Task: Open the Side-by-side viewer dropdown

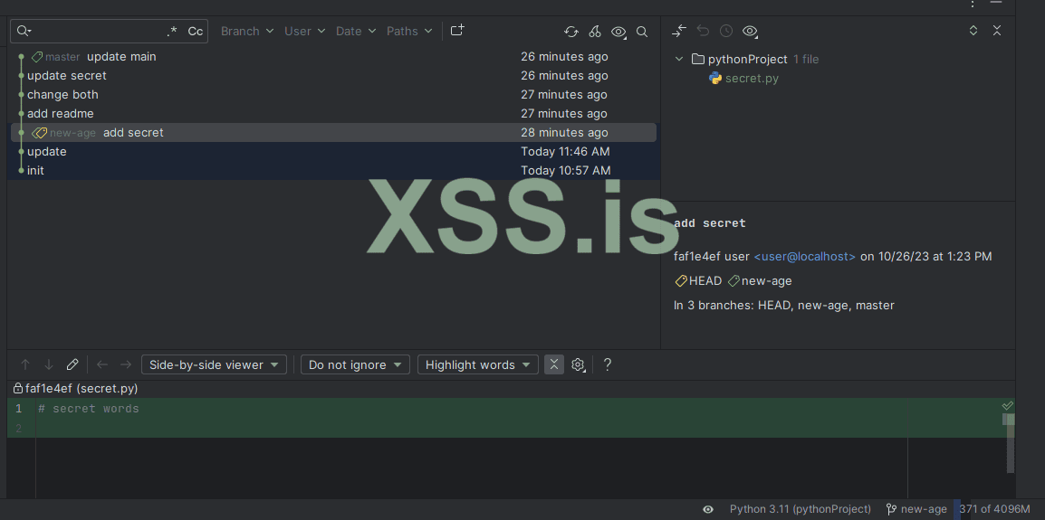Action: point(214,364)
